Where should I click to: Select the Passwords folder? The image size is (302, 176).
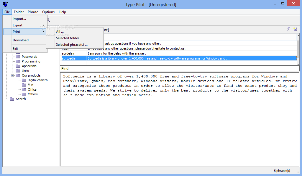(x=29, y=57)
